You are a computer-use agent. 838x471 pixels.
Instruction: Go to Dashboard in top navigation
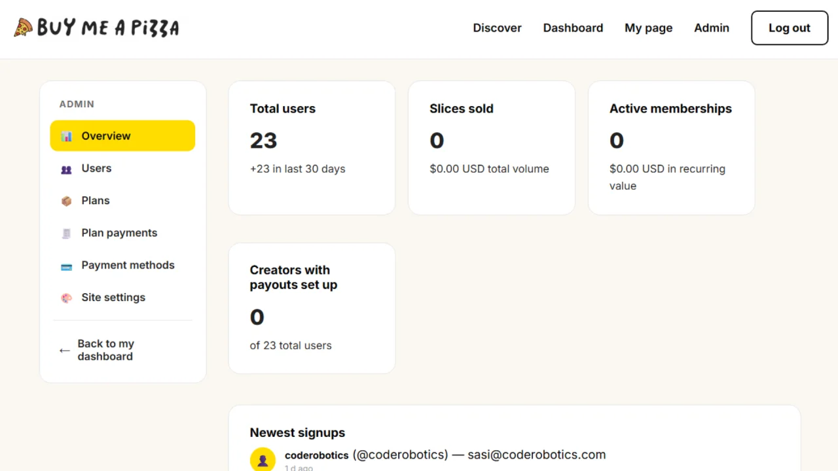point(573,27)
